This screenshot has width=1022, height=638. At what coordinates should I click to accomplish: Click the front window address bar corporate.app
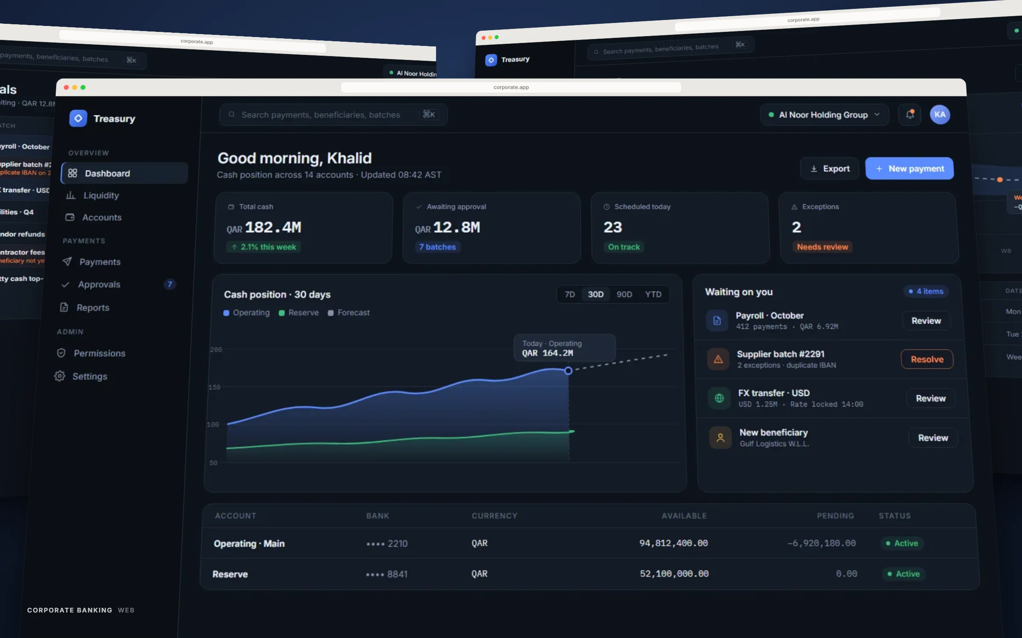click(511, 87)
